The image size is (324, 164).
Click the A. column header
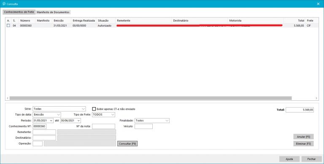click(x=8, y=21)
